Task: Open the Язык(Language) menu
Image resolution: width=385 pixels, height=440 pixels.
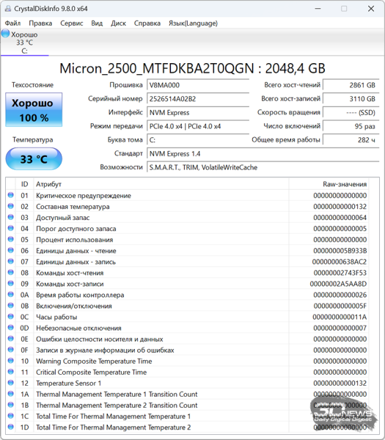Action: point(193,23)
